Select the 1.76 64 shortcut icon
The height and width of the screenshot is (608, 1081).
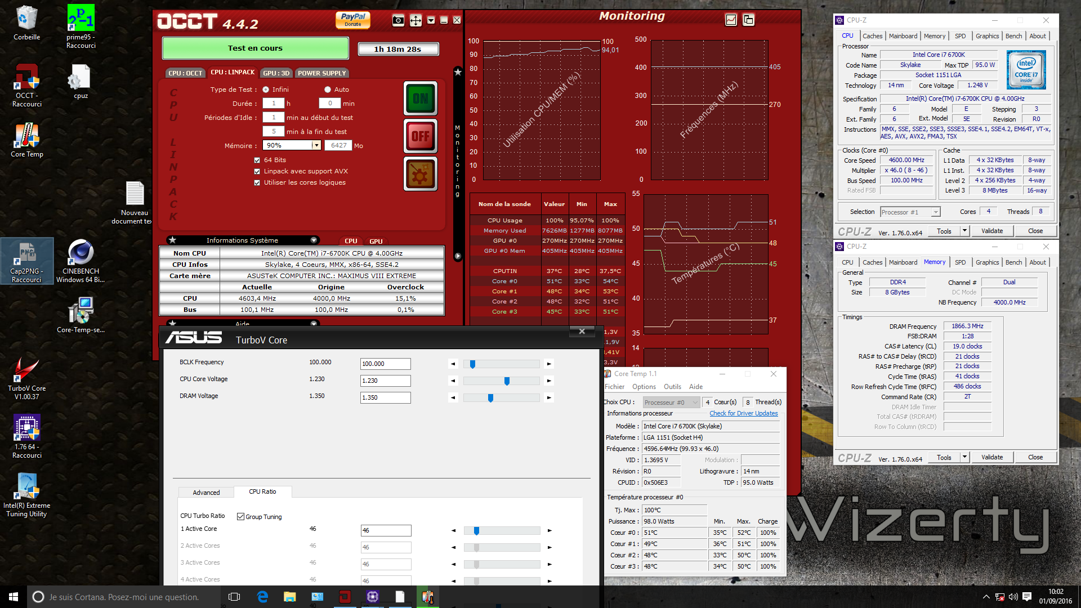point(27,437)
